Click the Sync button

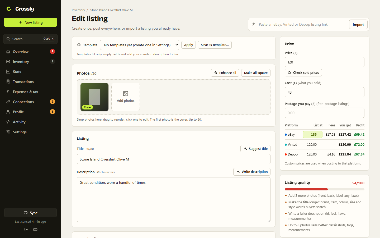click(x=30, y=213)
